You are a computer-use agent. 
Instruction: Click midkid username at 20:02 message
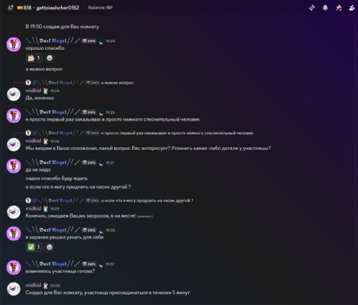33,285
